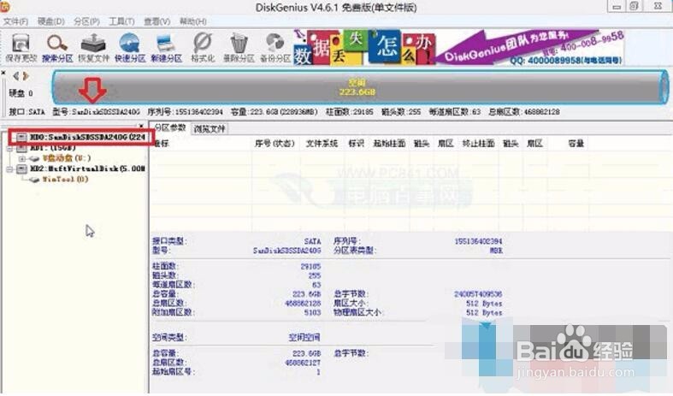673x396 pixels.
Task: Open the 文件(F) menu
Action: [x=15, y=21]
